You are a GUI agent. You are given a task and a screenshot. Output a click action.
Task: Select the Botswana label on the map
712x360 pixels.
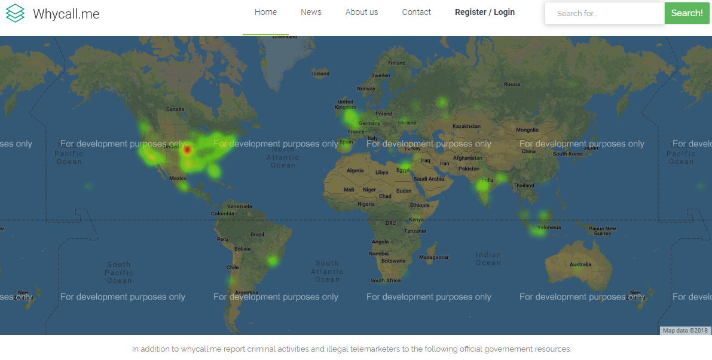(x=393, y=261)
